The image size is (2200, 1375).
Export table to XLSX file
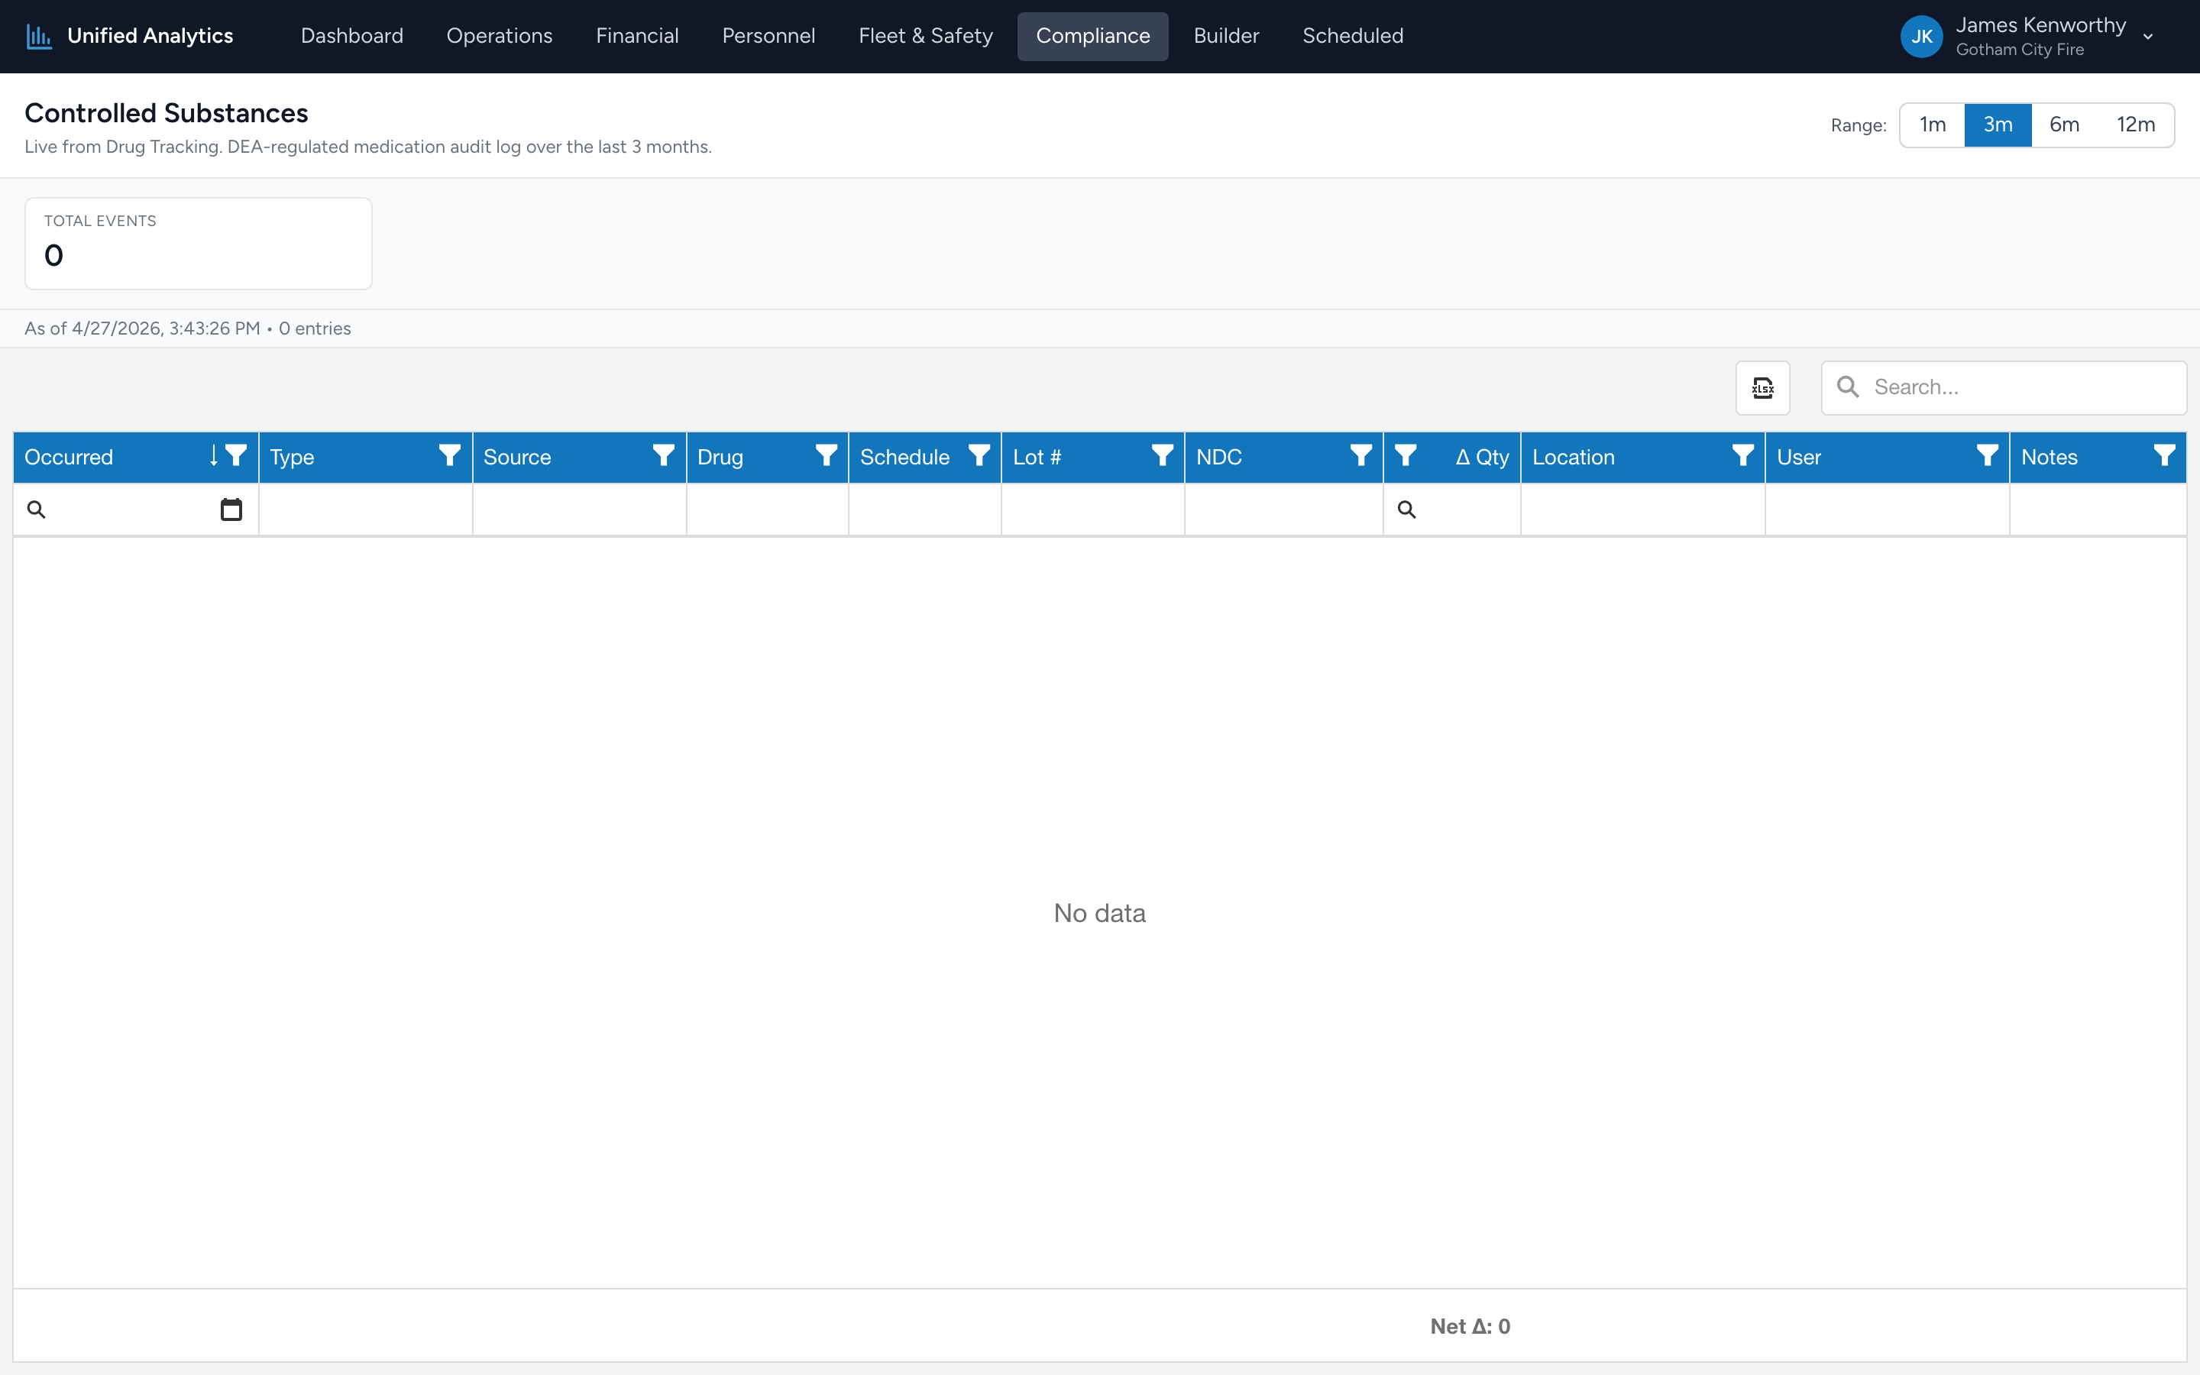(x=1763, y=388)
